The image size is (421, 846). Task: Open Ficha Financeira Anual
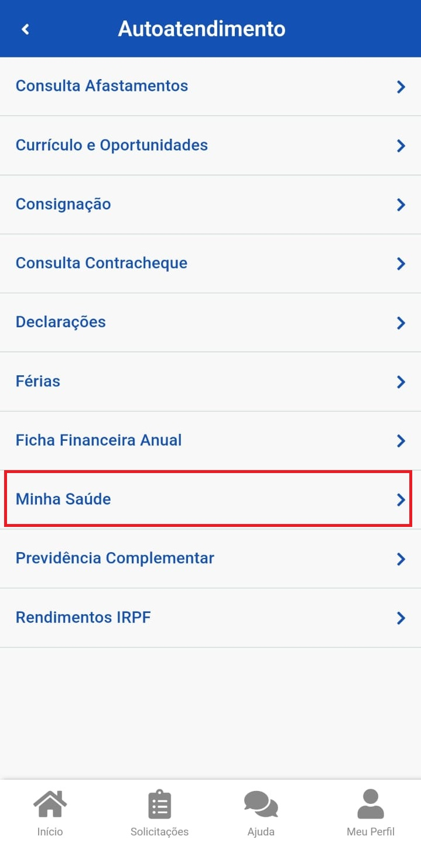click(98, 440)
